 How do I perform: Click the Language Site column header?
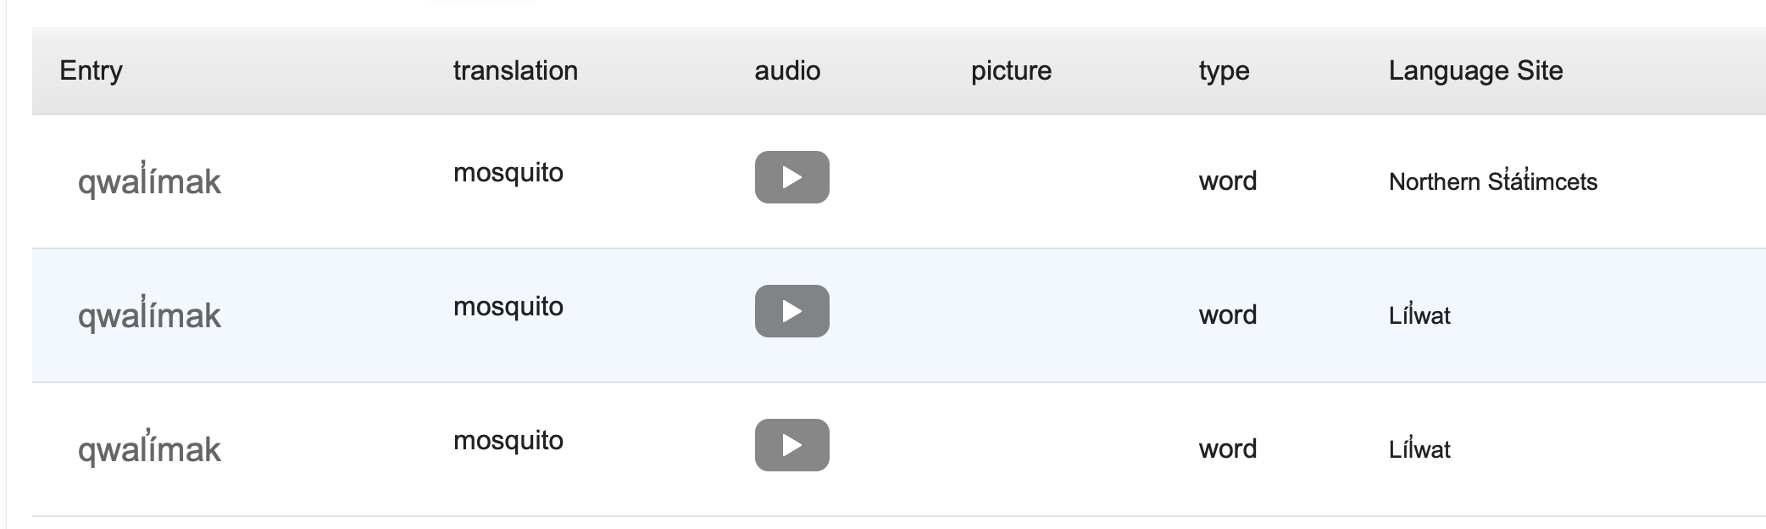1475,70
